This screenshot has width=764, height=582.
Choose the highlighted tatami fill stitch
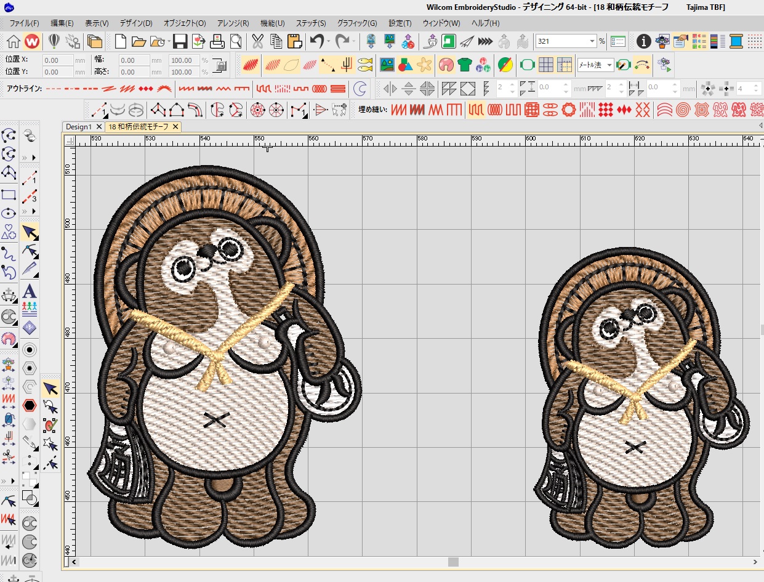(475, 110)
